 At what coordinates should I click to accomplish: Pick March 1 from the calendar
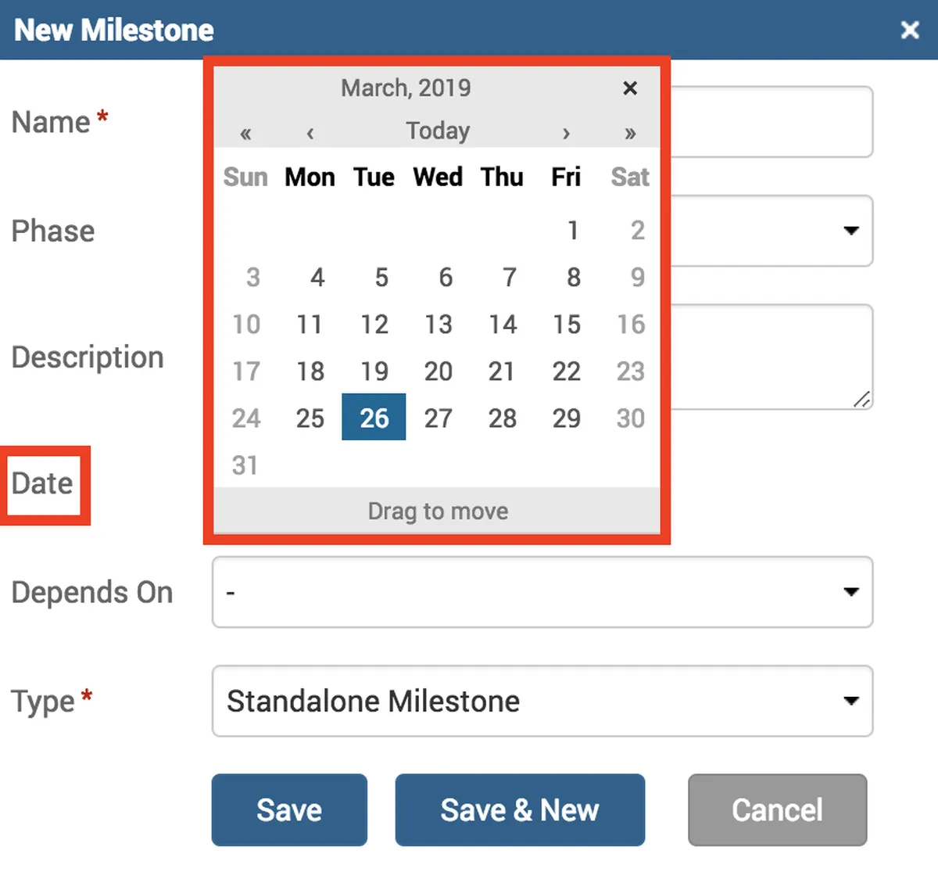[x=573, y=231]
